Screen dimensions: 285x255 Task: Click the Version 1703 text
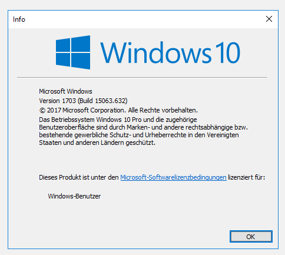click(x=57, y=101)
